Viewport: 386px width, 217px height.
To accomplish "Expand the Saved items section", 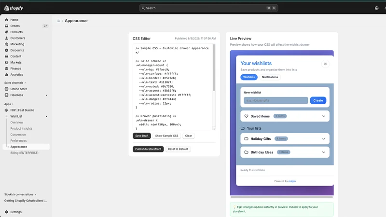I will pos(323,116).
